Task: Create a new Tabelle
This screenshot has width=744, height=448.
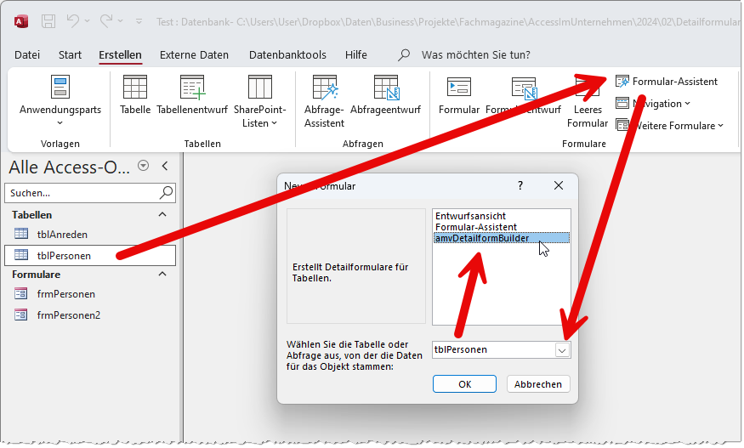Action: click(x=134, y=94)
